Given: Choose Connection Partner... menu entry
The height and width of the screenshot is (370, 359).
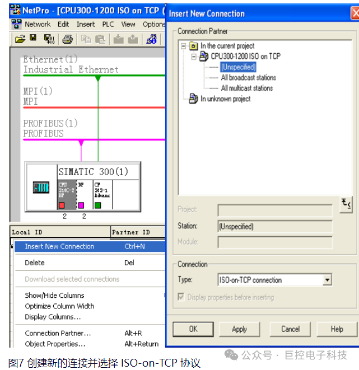Looking at the screenshot, I should click(90, 333).
